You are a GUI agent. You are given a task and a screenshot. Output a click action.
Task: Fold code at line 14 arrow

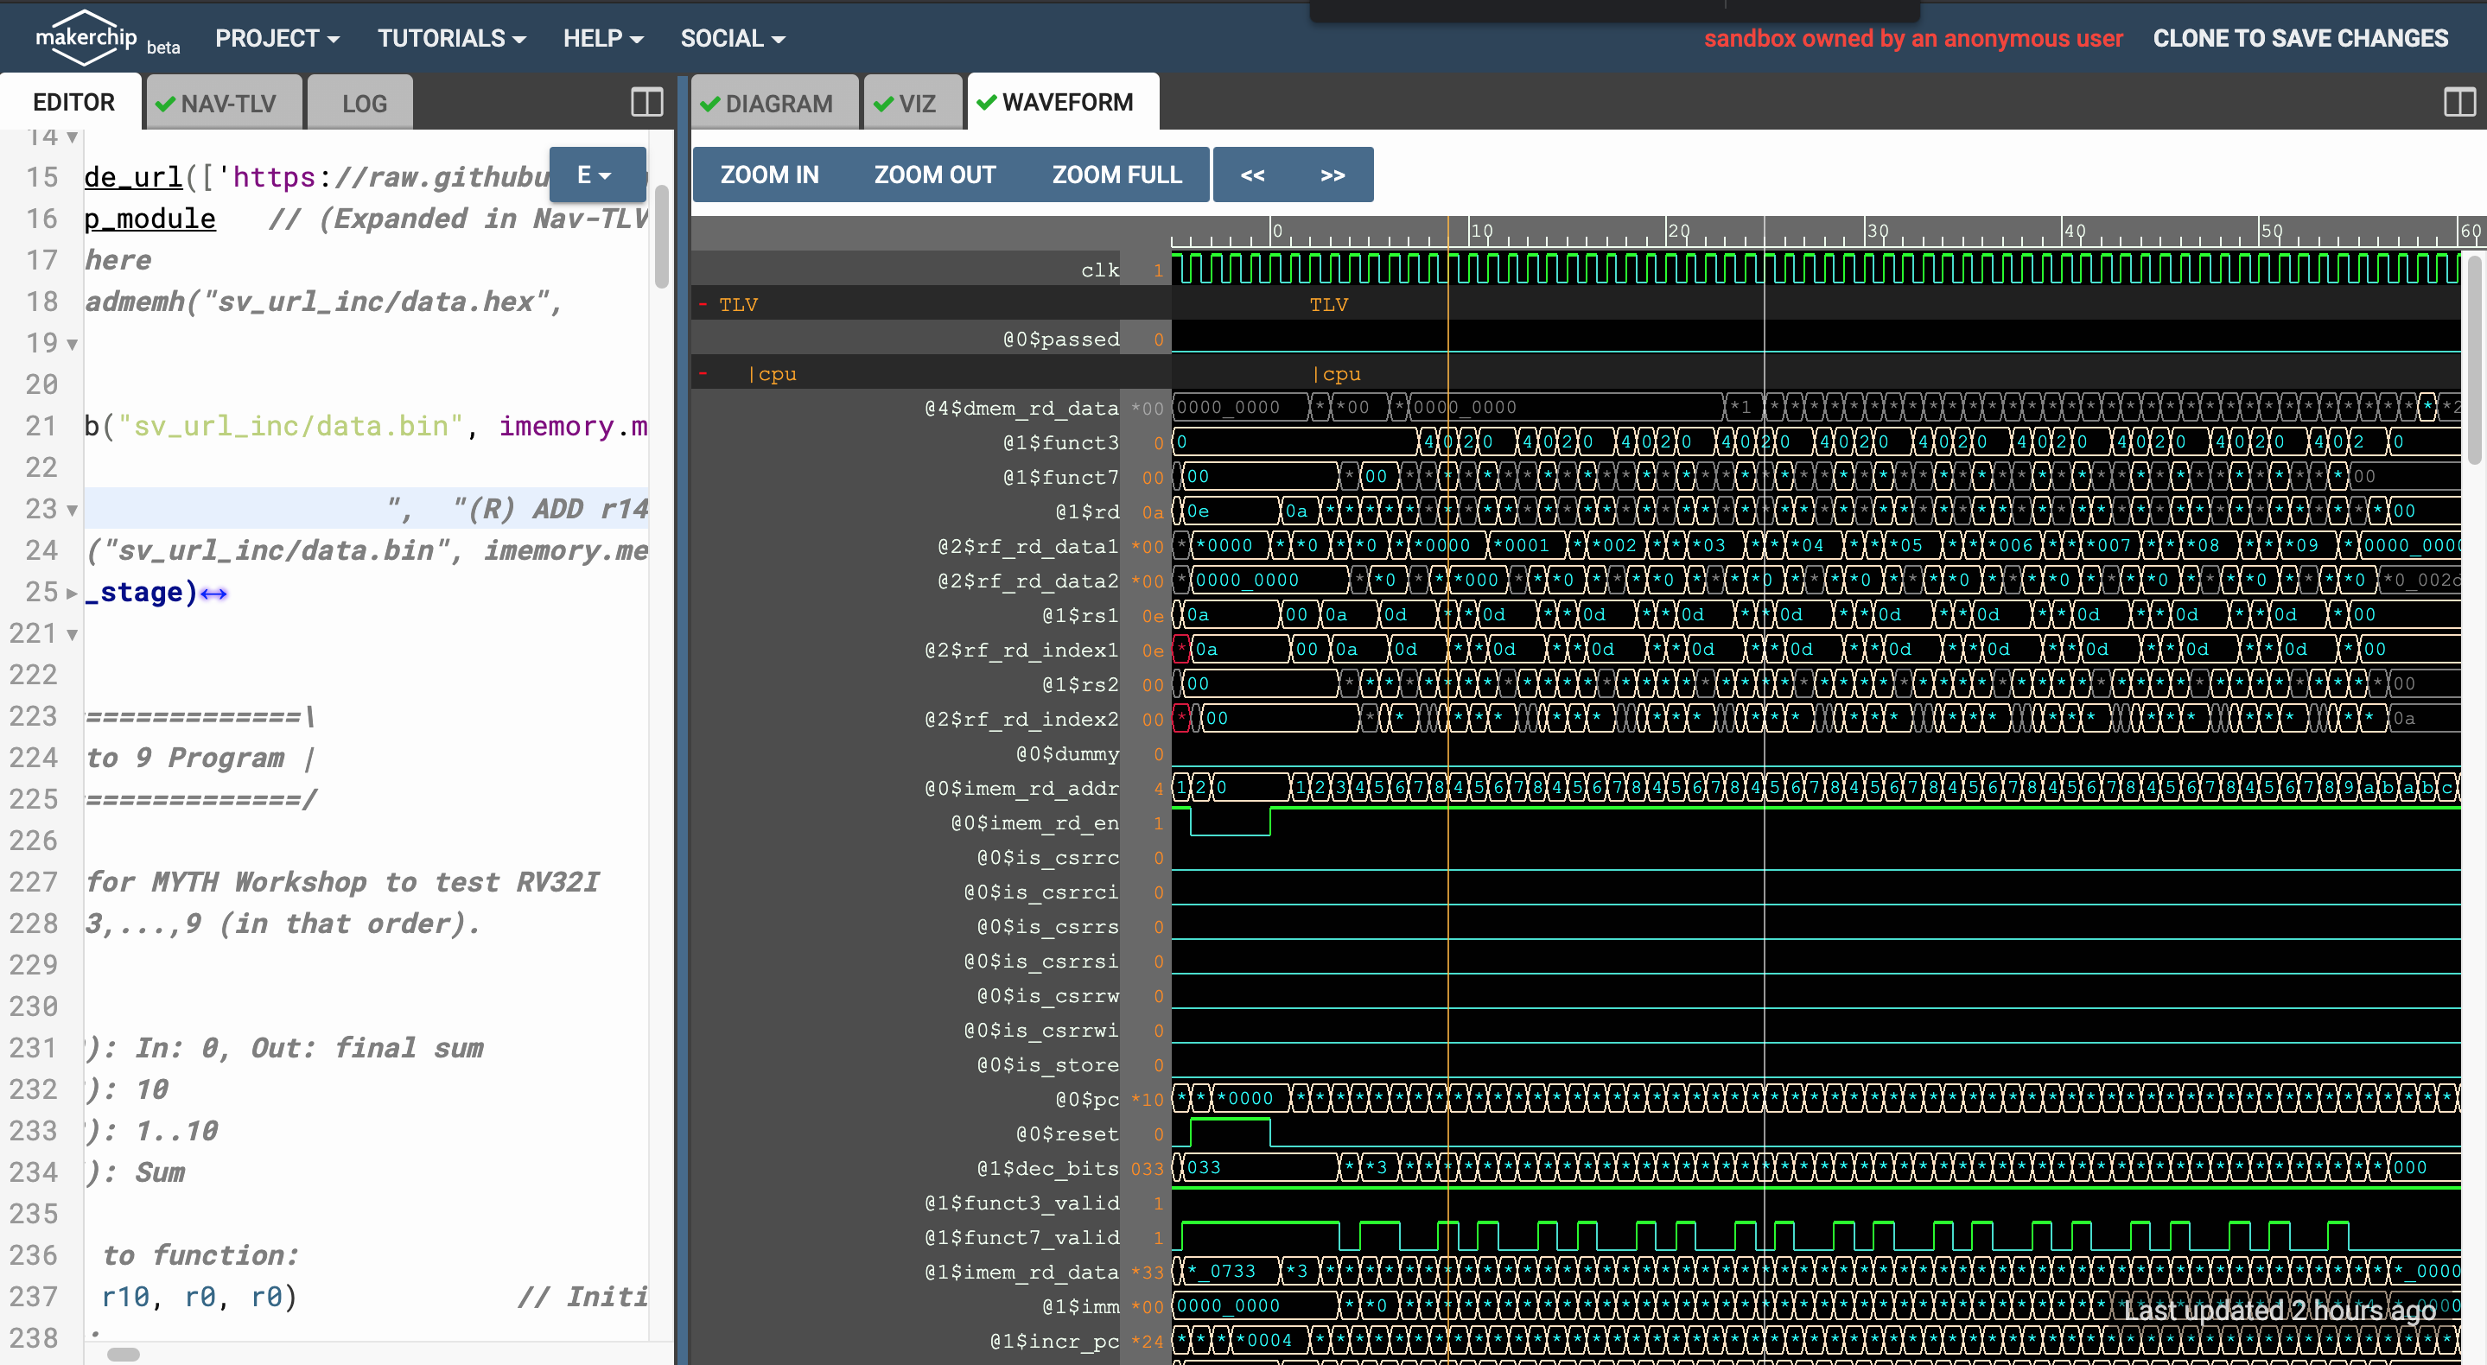[73, 137]
